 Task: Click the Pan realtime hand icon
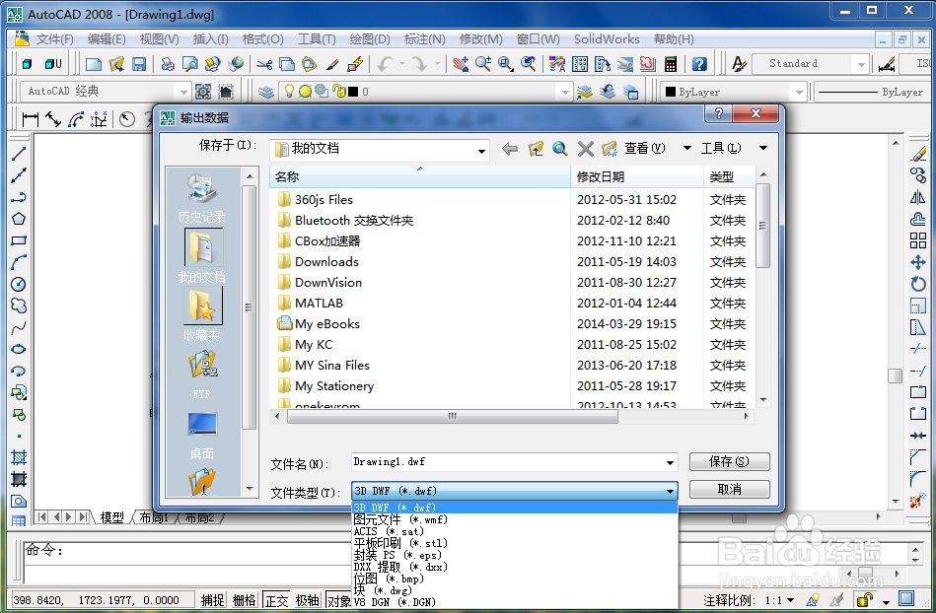(461, 64)
